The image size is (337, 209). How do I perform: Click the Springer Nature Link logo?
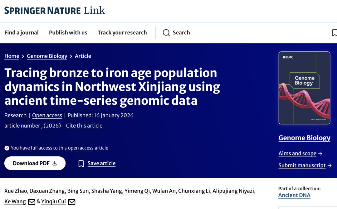(x=55, y=11)
